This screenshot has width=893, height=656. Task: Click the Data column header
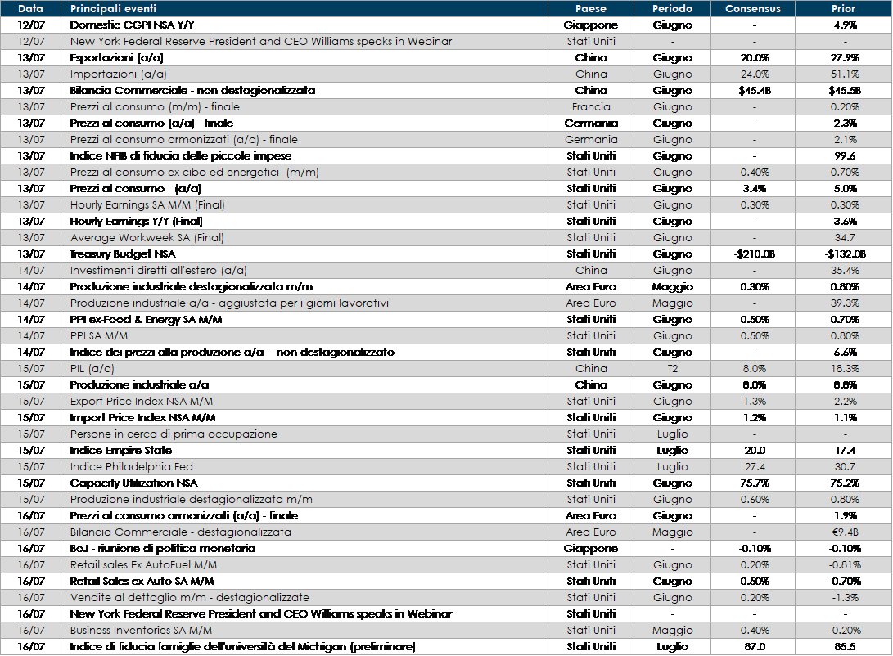click(30, 9)
